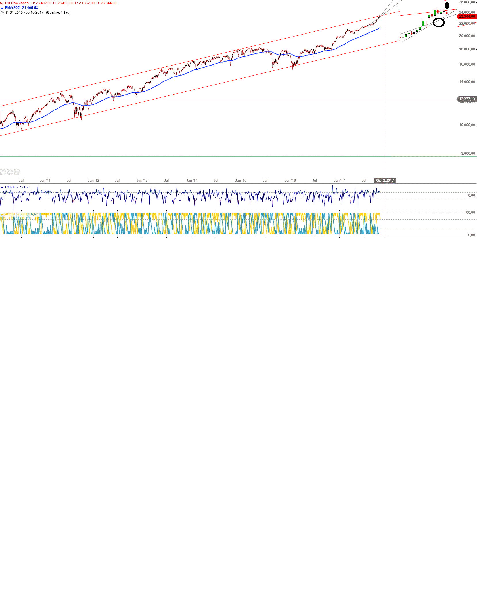Click the 26.000,00 price axis label
Screen dimensions: 477x589
[x=467, y=2]
